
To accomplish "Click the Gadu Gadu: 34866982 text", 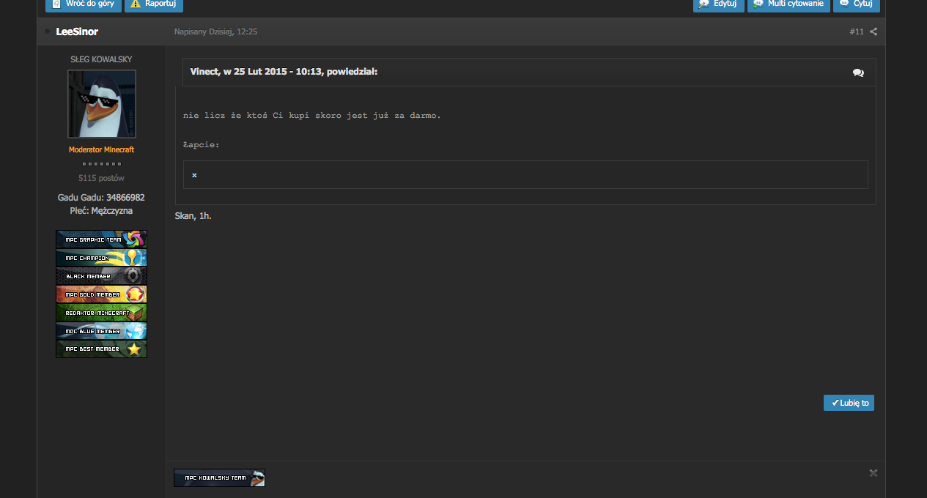I will 101,198.
